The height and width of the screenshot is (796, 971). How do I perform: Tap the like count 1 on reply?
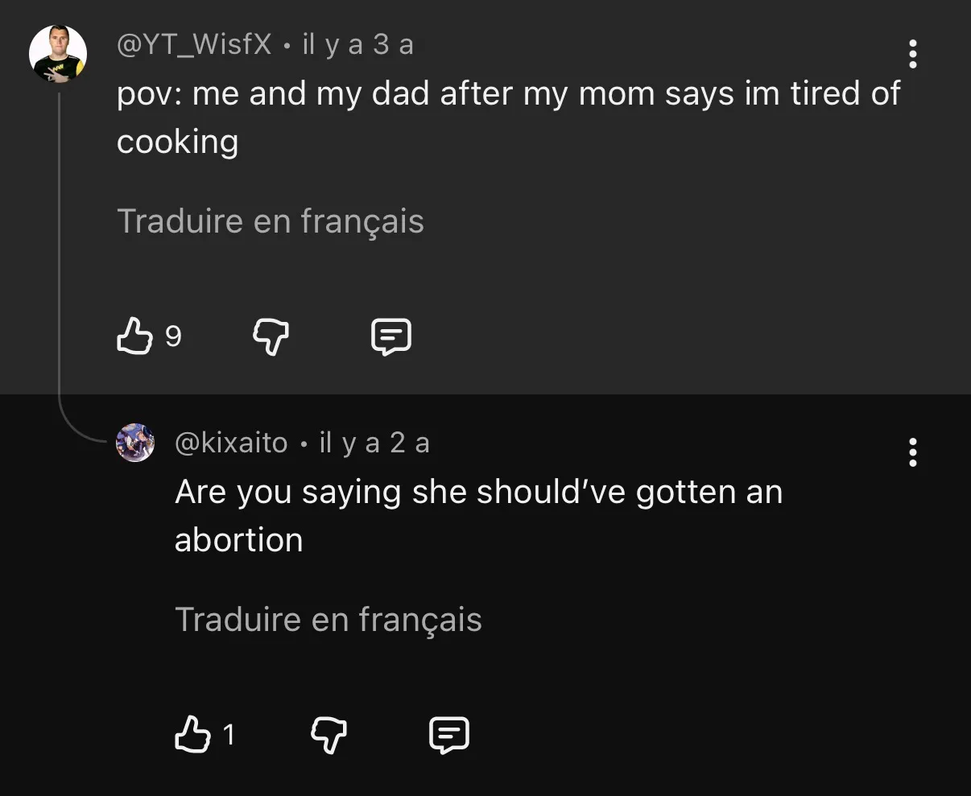[229, 735]
